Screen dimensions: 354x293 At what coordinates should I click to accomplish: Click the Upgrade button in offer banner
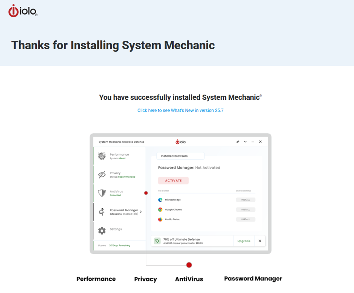coord(244,241)
